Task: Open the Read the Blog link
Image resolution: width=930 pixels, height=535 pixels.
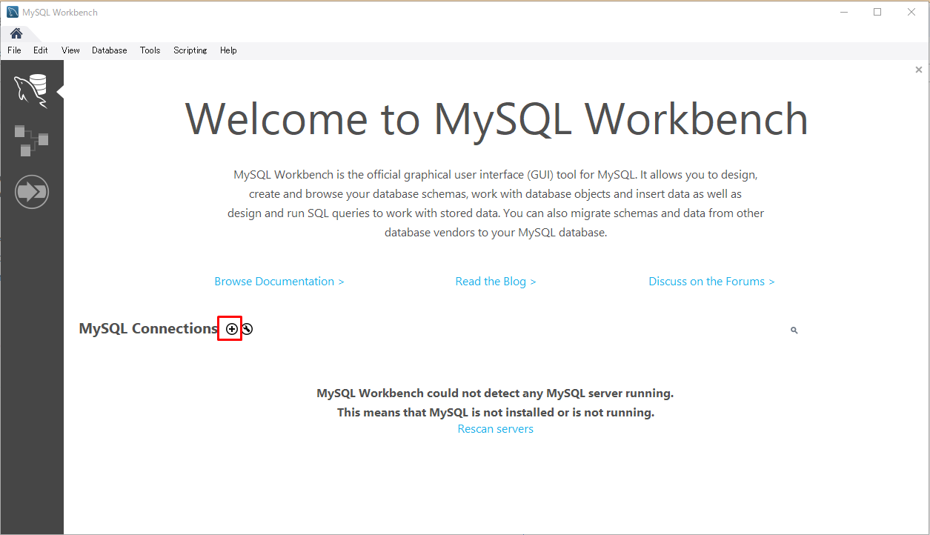Action: [x=495, y=282]
